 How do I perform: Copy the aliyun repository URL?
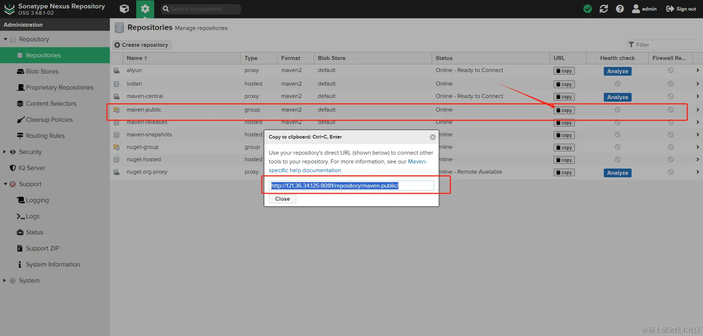564,71
